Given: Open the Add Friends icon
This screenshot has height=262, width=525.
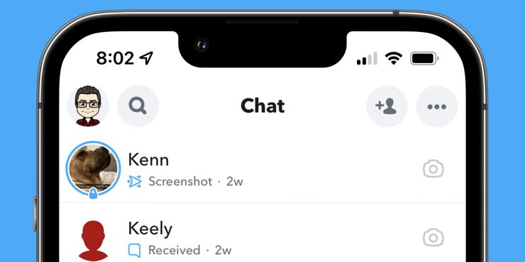Looking at the screenshot, I should [x=387, y=106].
